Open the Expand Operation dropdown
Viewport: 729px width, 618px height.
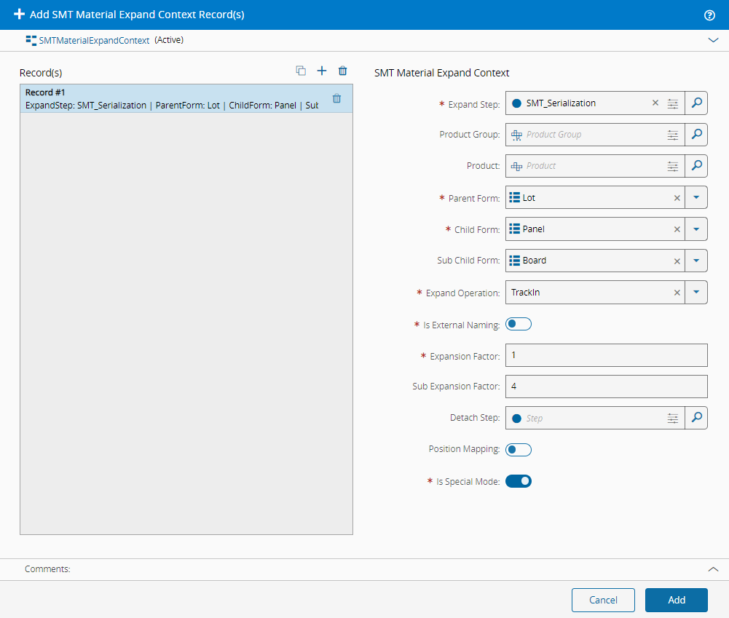(696, 293)
